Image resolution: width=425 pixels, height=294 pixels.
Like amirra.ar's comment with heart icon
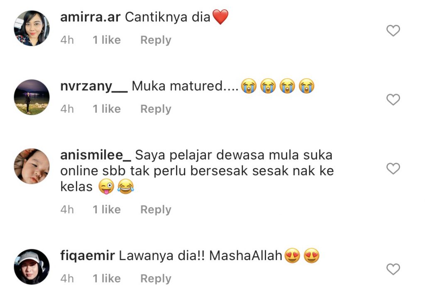tap(393, 31)
